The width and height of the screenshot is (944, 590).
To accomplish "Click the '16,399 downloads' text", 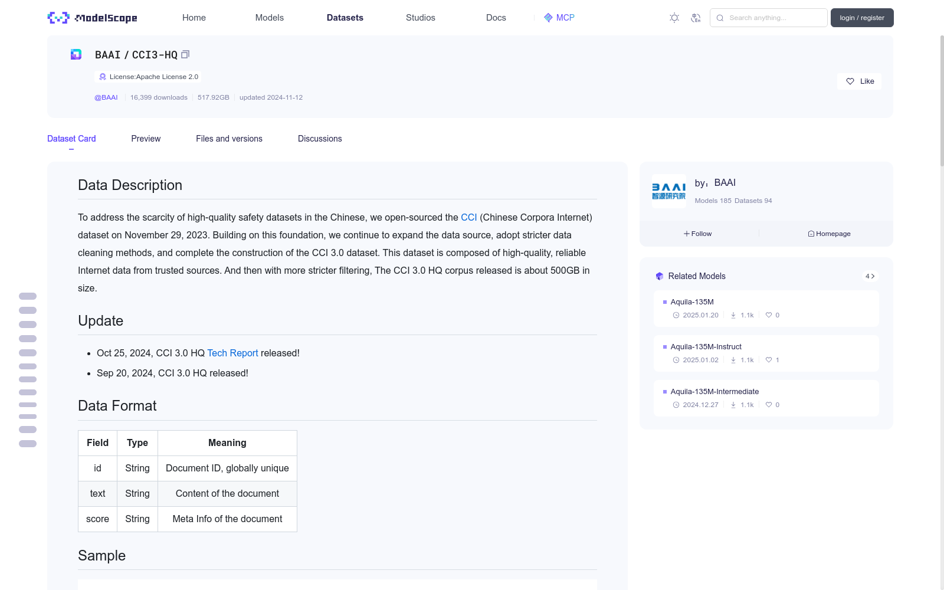I will [x=159, y=97].
